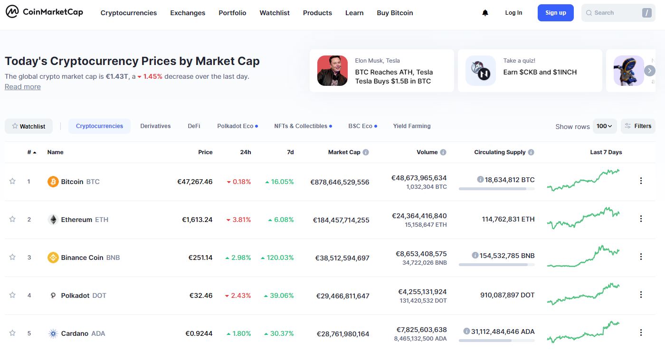Sort by the Price column header
The width and height of the screenshot is (665, 351).
(205, 152)
